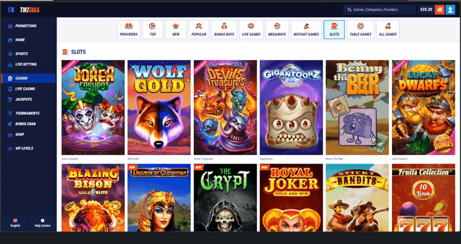The height and width of the screenshot is (244, 461).
Task: Click the Slots section heading icon
Action: pyautogui.click(x=65, y=52)
